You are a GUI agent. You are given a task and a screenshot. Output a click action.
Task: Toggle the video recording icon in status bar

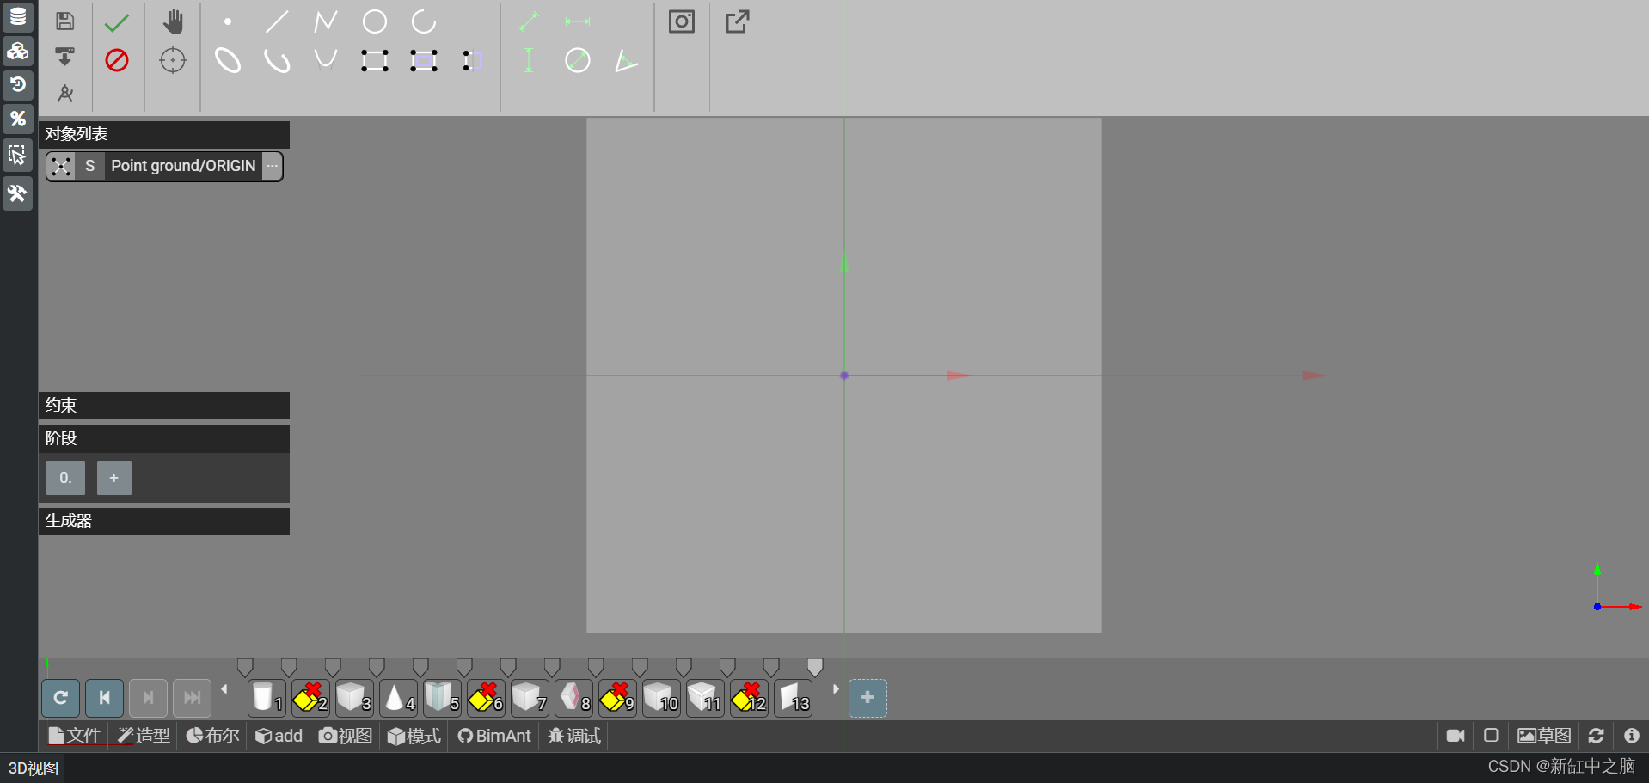(x=1455, y=736)
